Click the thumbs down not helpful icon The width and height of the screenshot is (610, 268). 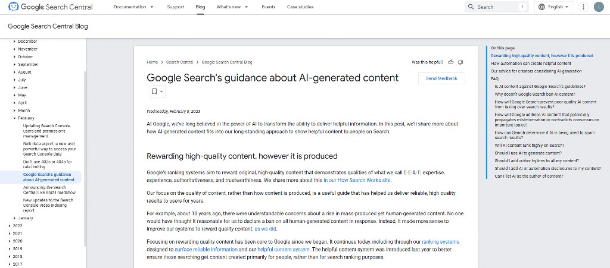(460, 62)
